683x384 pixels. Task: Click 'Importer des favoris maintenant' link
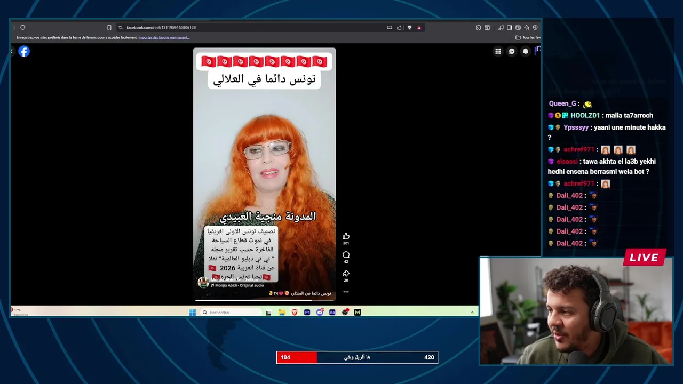coord(164,37)
